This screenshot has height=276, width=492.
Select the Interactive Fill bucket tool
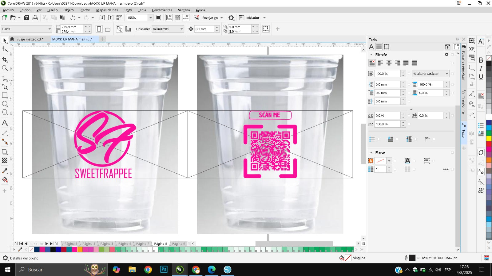tap(5, 179)
